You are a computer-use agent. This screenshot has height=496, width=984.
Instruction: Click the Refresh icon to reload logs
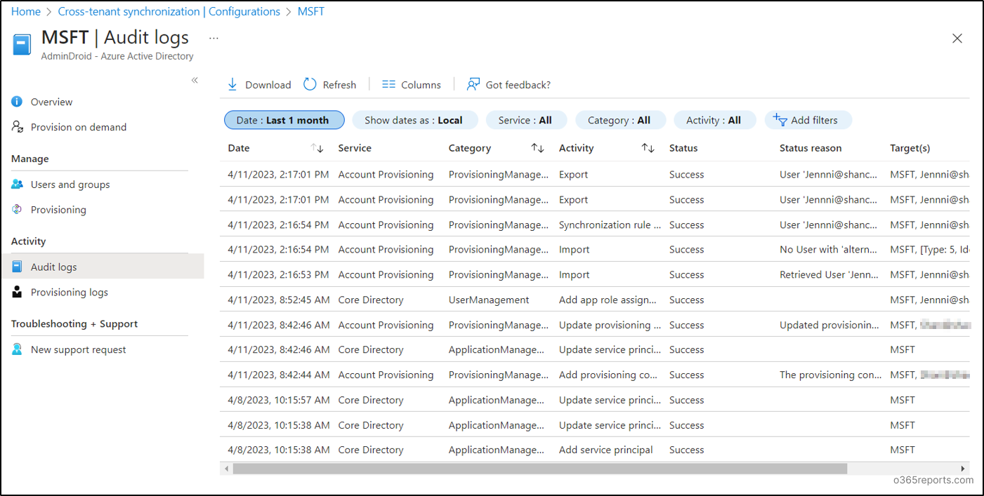tap(310, 83)
